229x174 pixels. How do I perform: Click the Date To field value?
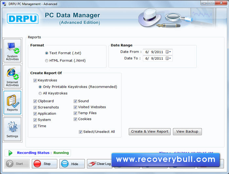(154, 59)
